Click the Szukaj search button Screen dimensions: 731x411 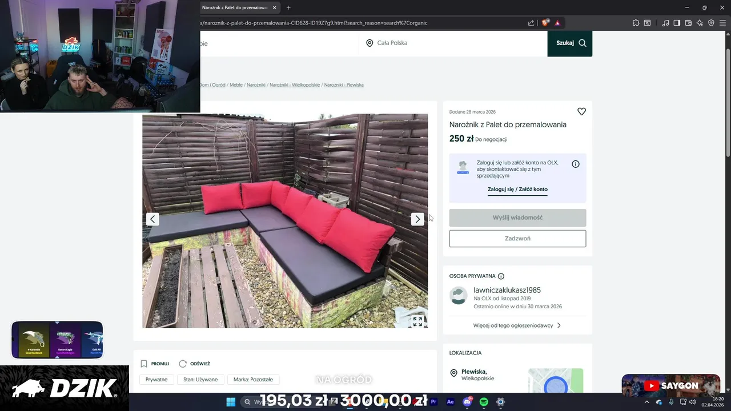click(x=569, y=43)
